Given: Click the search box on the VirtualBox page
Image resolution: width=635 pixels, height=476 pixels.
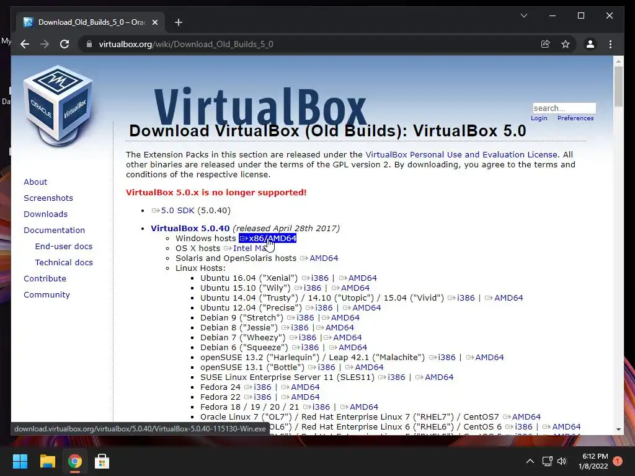Looking at the screenshot, I should 564,108.
